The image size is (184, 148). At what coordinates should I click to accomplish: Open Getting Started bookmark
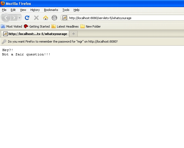[37, 26]
